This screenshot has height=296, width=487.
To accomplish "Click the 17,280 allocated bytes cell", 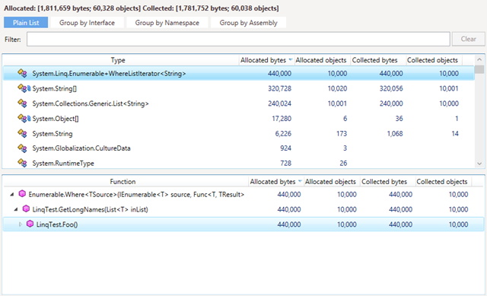I will (282, 119).
